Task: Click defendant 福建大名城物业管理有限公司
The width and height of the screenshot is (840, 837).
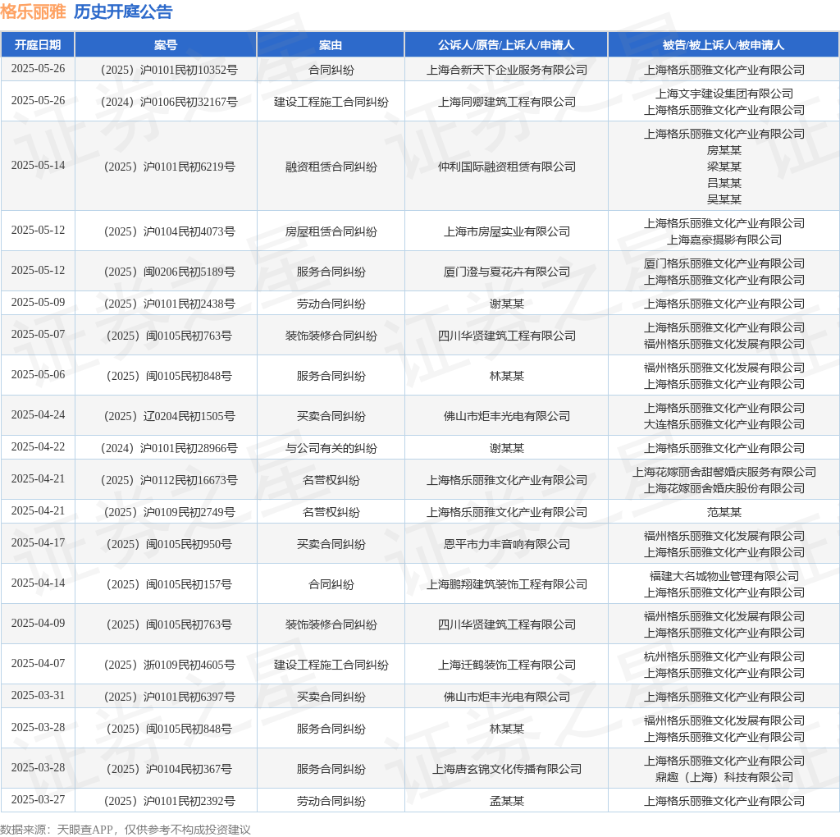Action: pos(724,576)
